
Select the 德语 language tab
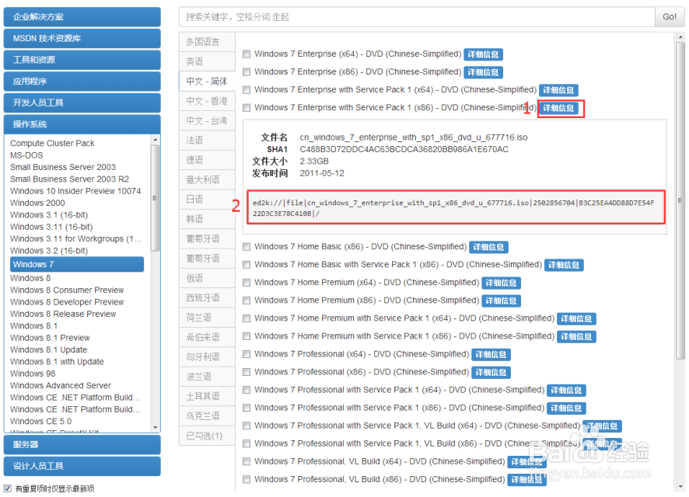coord(207,160)
